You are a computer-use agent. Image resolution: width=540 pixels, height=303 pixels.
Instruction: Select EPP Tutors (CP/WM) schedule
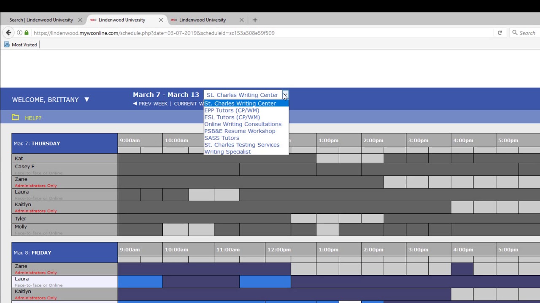pos(246,110)
